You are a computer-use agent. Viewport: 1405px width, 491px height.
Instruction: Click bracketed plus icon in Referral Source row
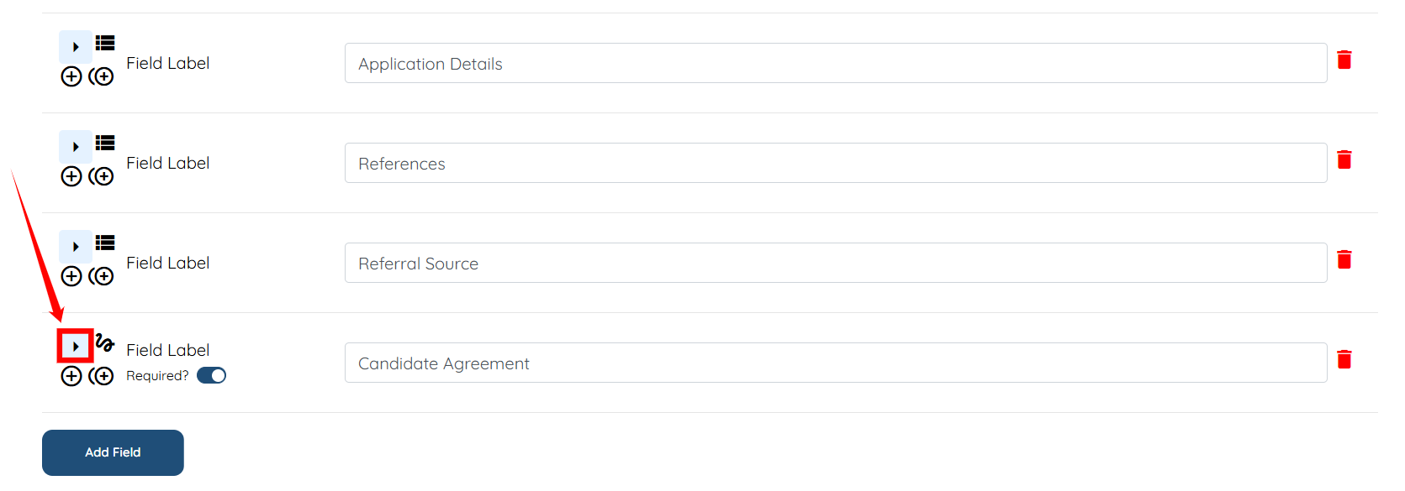(x=102, y=276)
